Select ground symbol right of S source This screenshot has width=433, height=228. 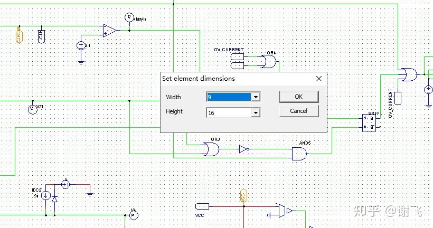pos(90,195)
